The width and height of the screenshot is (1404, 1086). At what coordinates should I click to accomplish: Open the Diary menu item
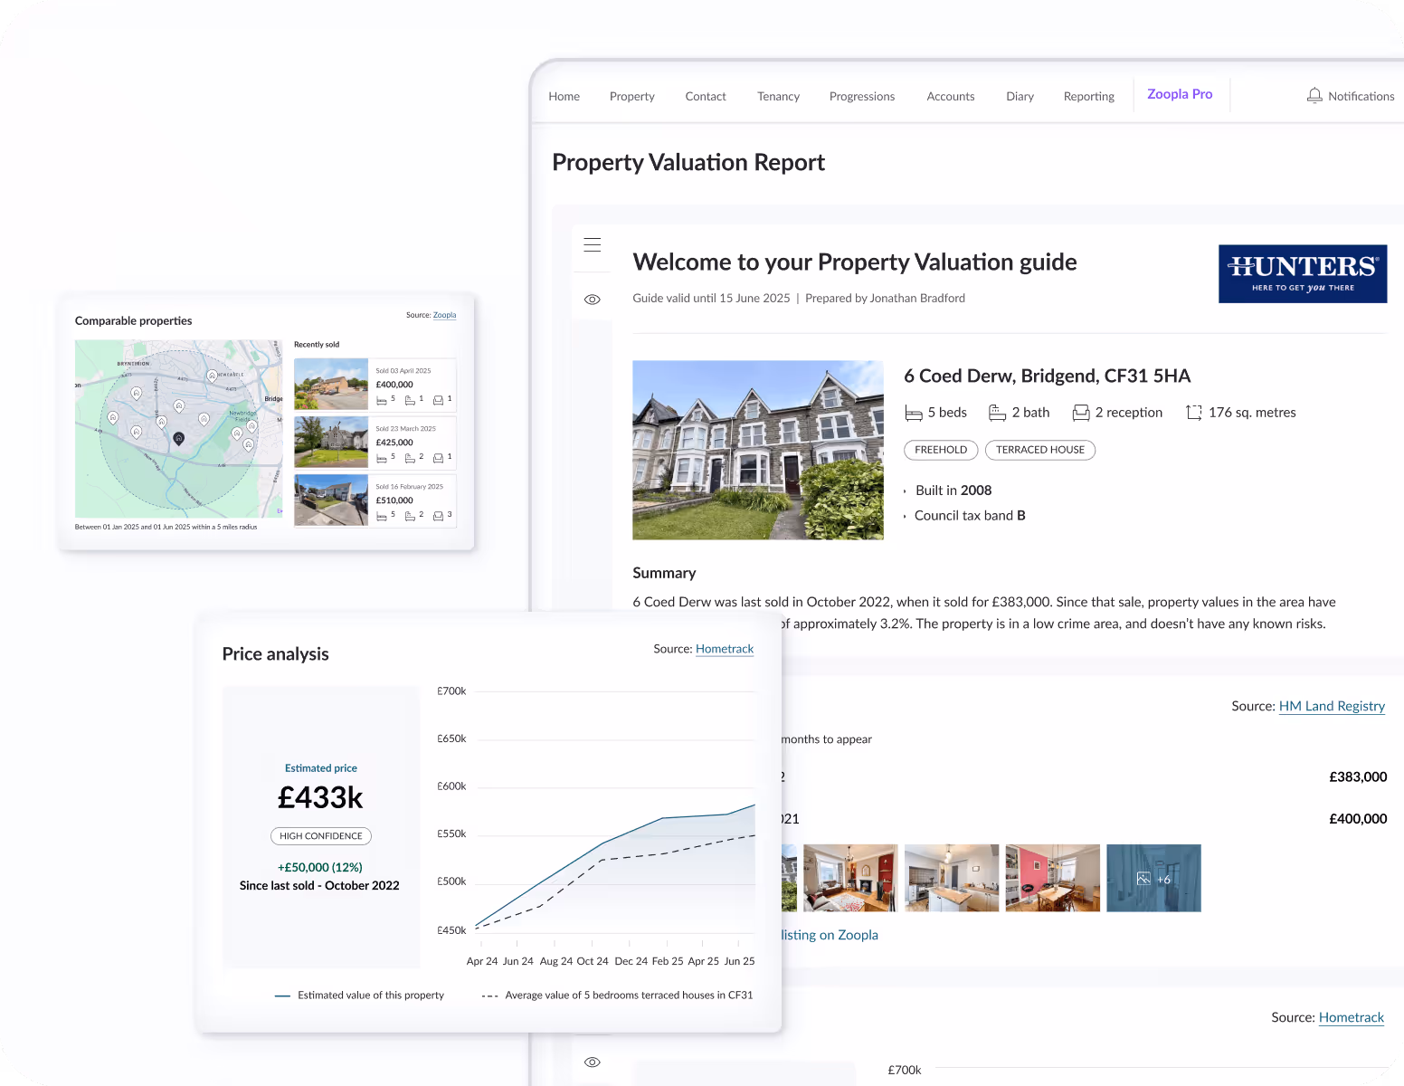click(x=1020, y=96)
